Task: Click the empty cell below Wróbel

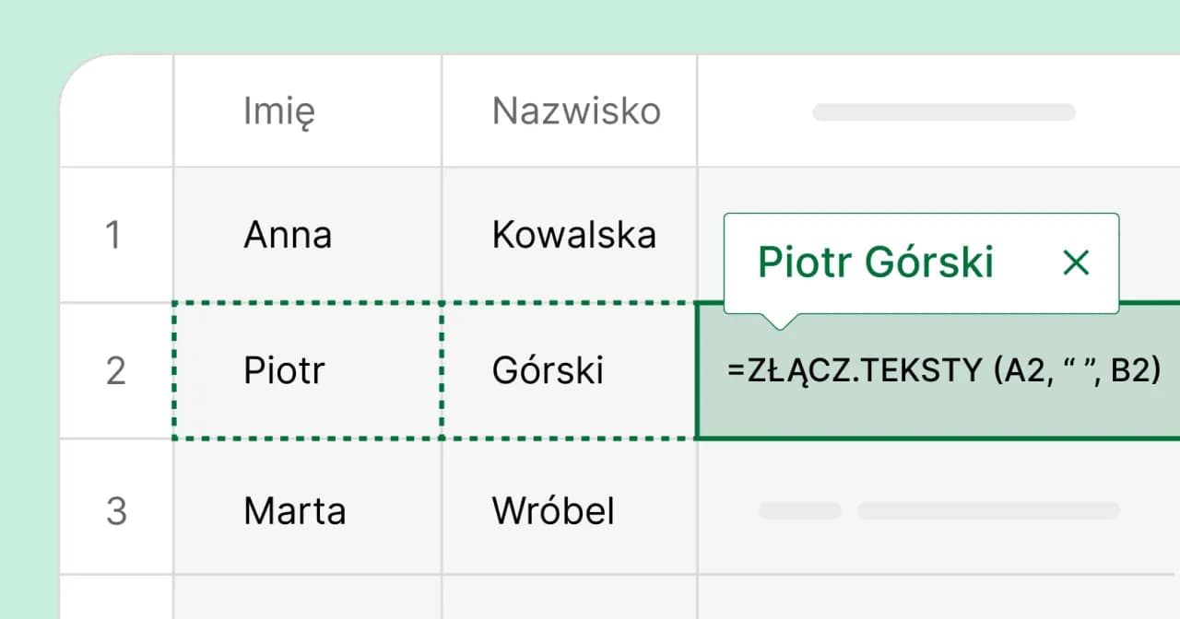Action: [569, 597]
